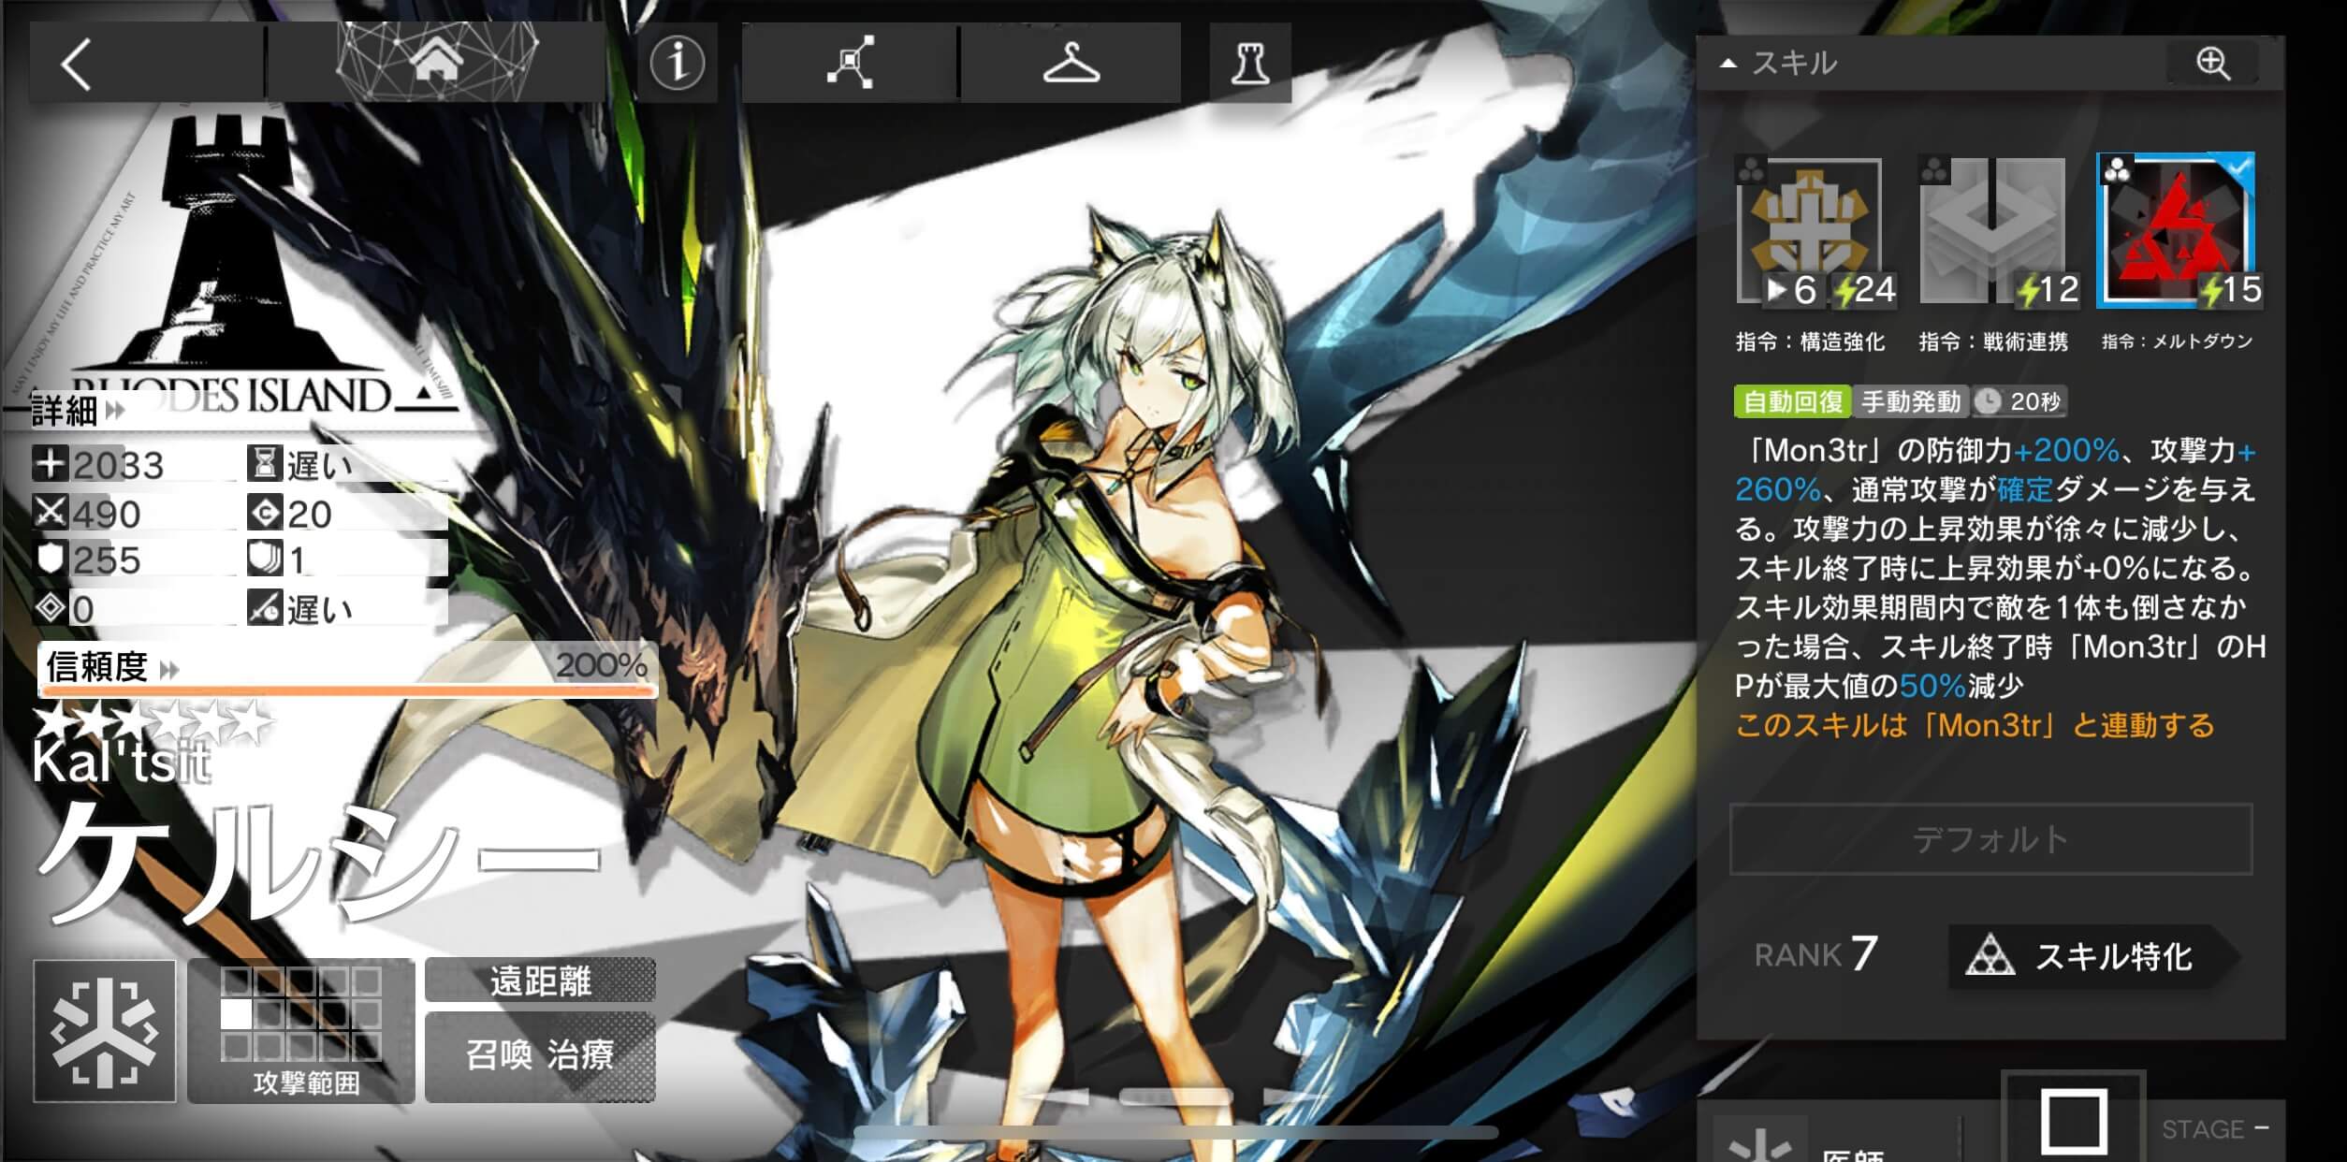Image resolution: width=2347 pixels, height=1162 pixels.
Task: Click the block count value 1
Action: [x=298, y=560]
